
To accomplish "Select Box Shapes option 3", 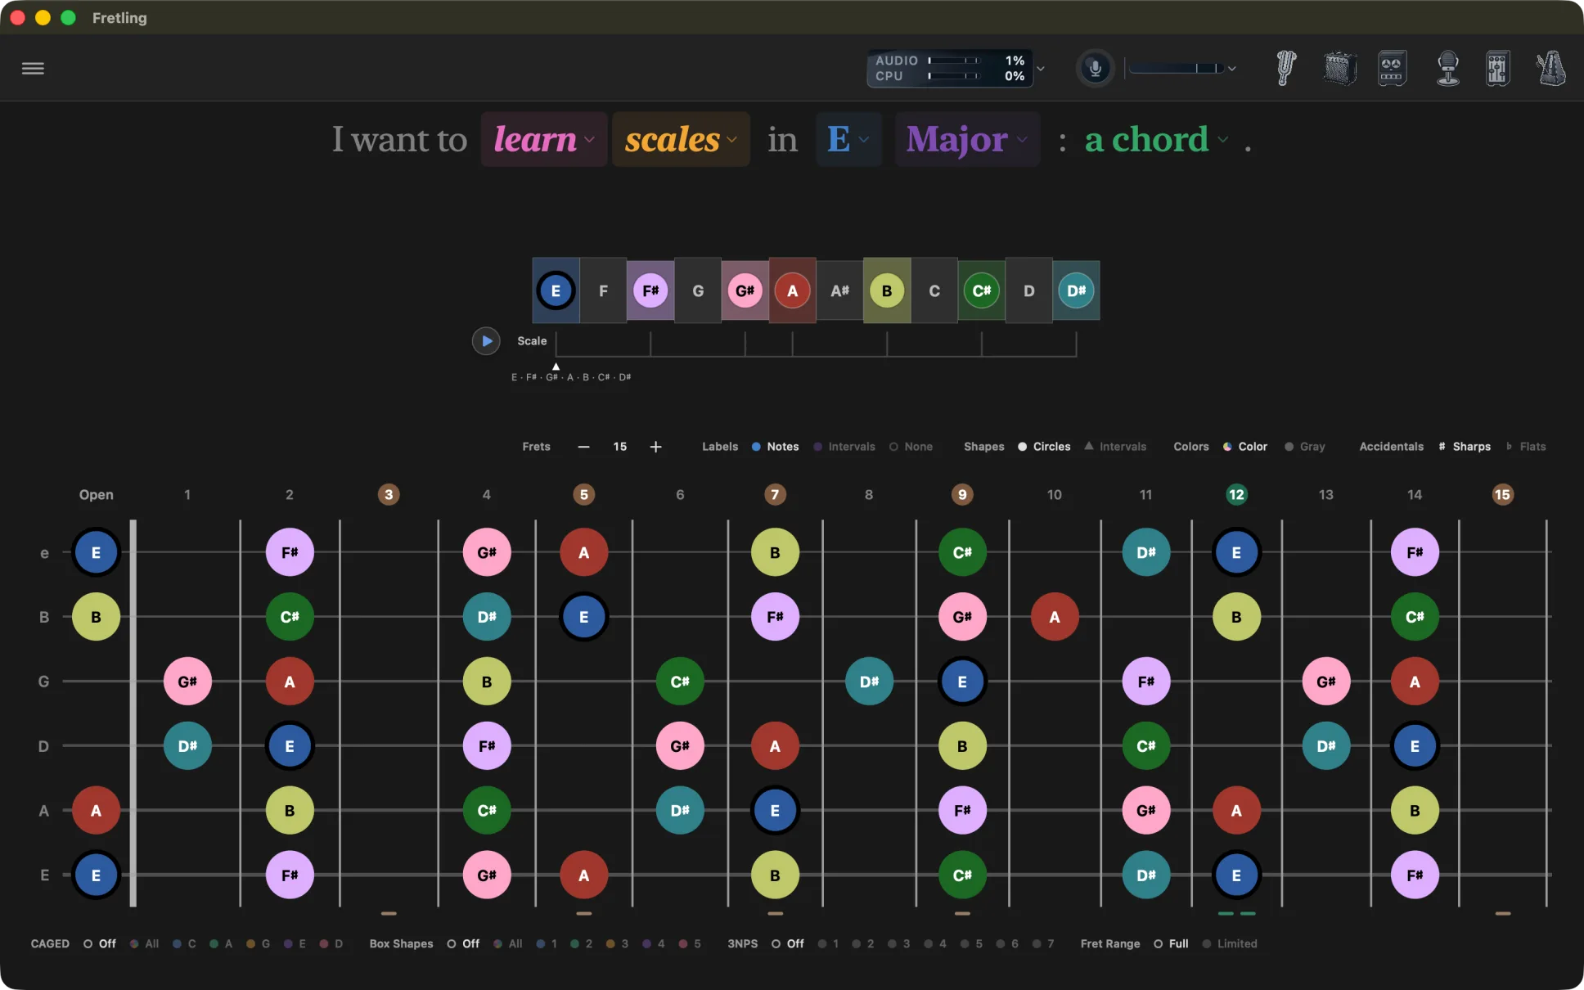I will click(x=617, y=943).
